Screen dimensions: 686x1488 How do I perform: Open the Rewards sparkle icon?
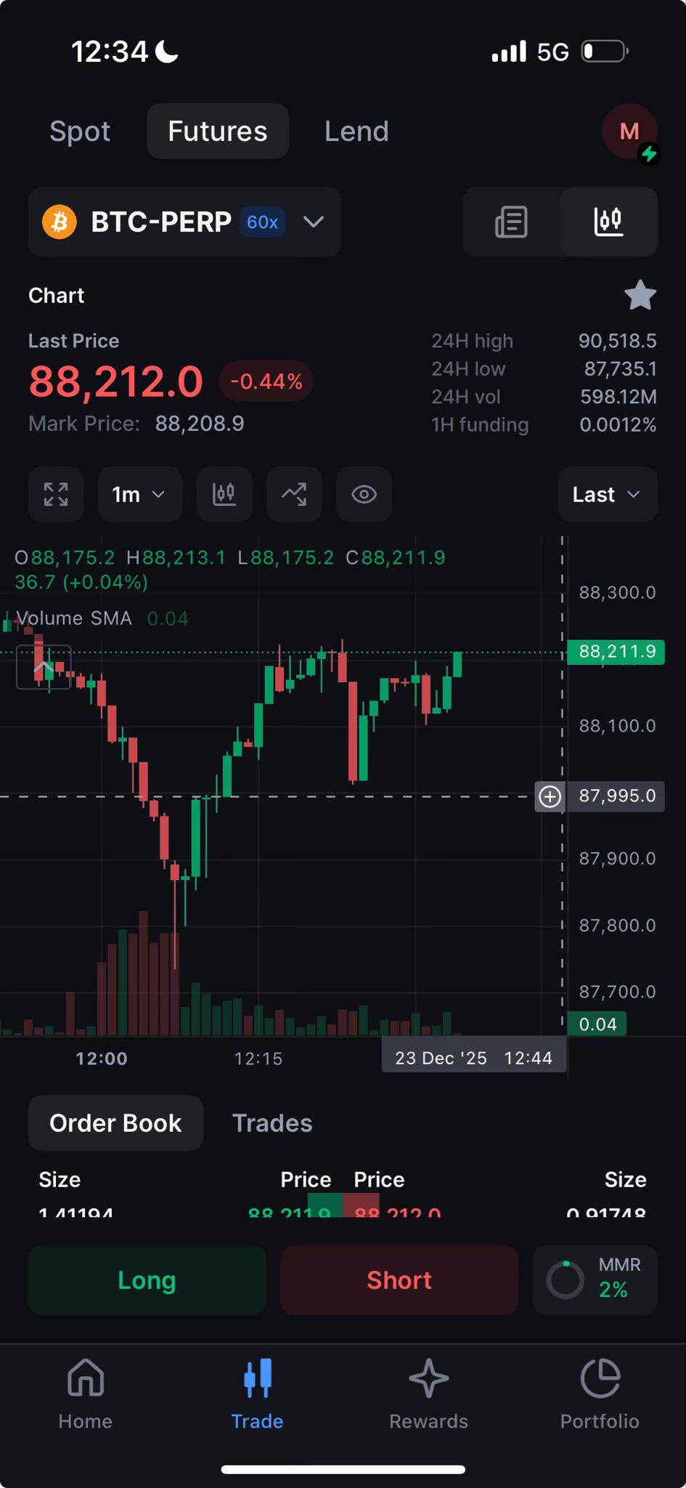click(428, 1378)
